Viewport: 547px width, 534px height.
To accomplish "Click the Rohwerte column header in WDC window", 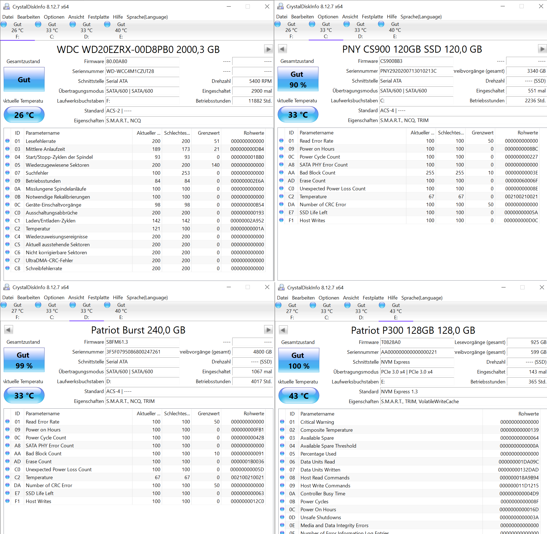I will [x=253, y=133].
